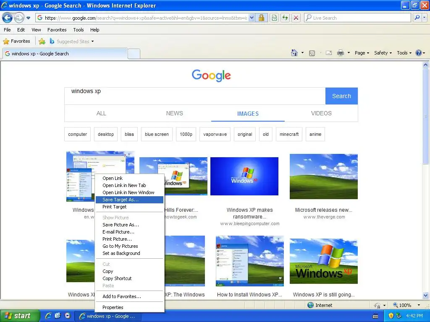430x322 pixels.
Task: Click the RSS feeds icon
Action: 312,53
